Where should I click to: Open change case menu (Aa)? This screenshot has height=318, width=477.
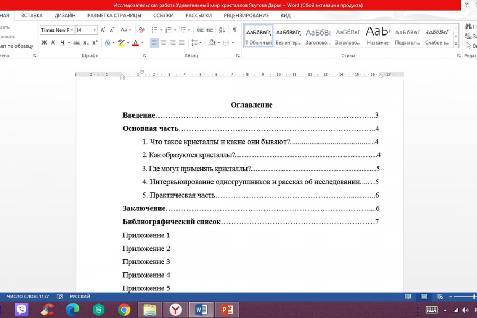click(126, 30)
